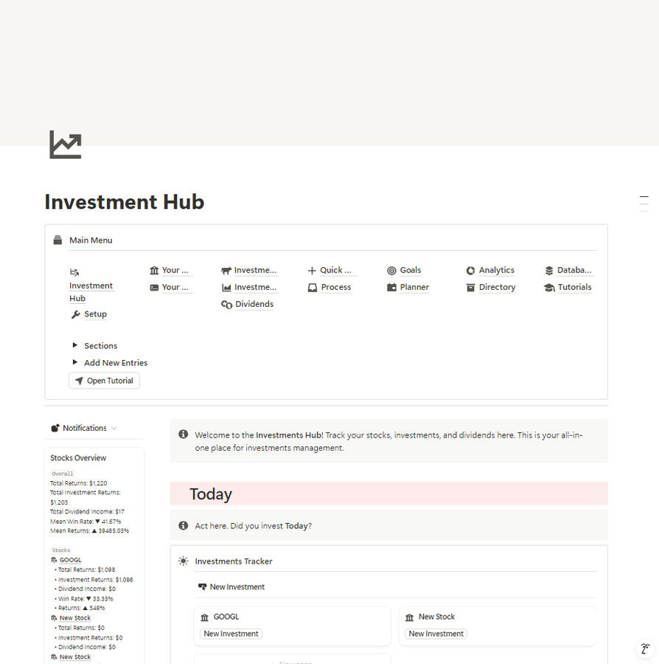Click the Open Tutorial button
This screenshot has width=659, height=664.
104,381
